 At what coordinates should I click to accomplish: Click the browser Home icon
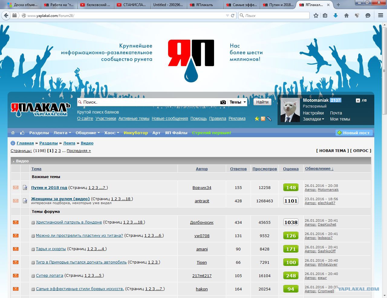(346, 15)
